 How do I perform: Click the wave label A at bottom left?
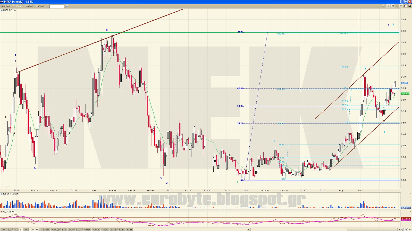tap(35, 168)
